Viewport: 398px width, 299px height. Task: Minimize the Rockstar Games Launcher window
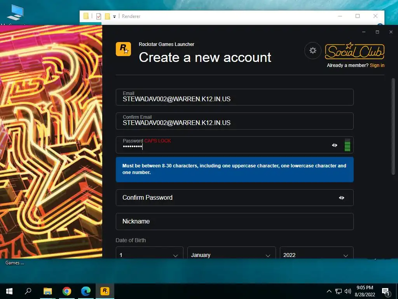click(364, 32)
